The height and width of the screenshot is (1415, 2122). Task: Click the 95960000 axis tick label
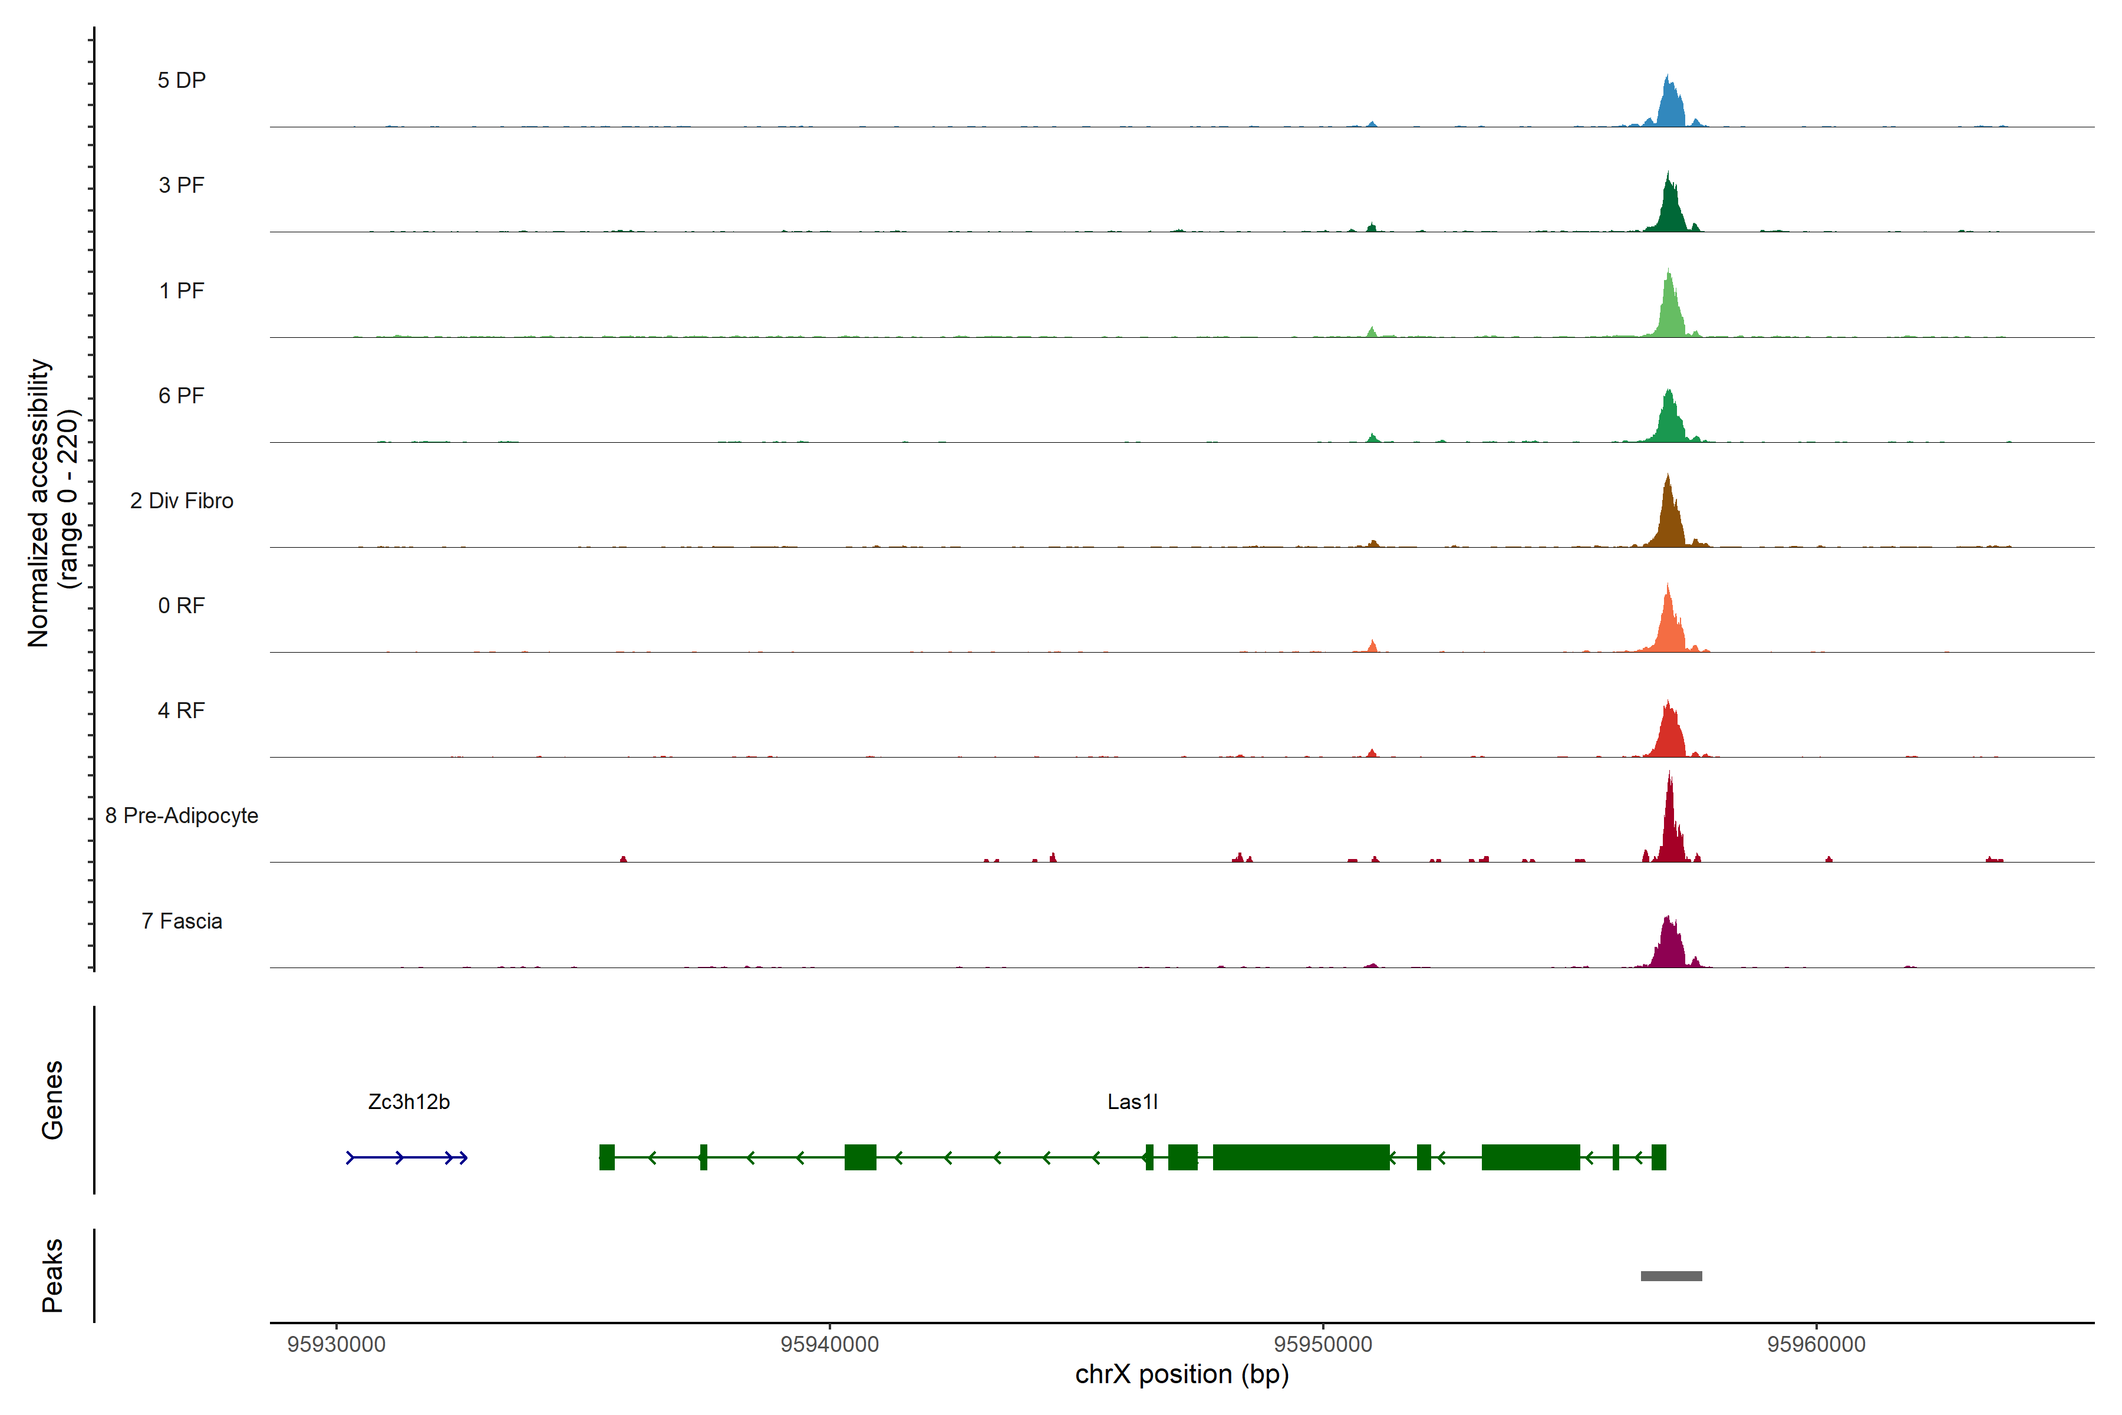click(1815, 1345)
